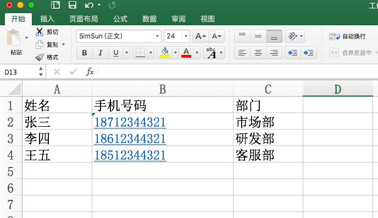
Task: Click the Insert function fx icon
Action: (x=90, y=71)
